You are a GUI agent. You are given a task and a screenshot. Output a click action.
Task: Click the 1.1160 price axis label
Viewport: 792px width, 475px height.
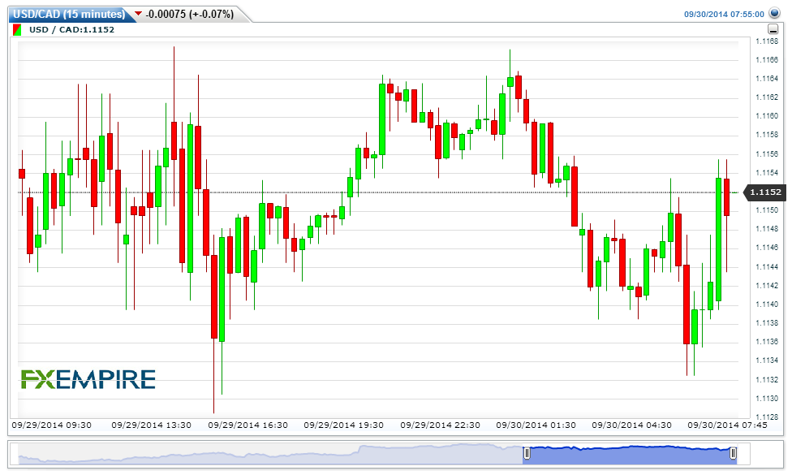767,116
